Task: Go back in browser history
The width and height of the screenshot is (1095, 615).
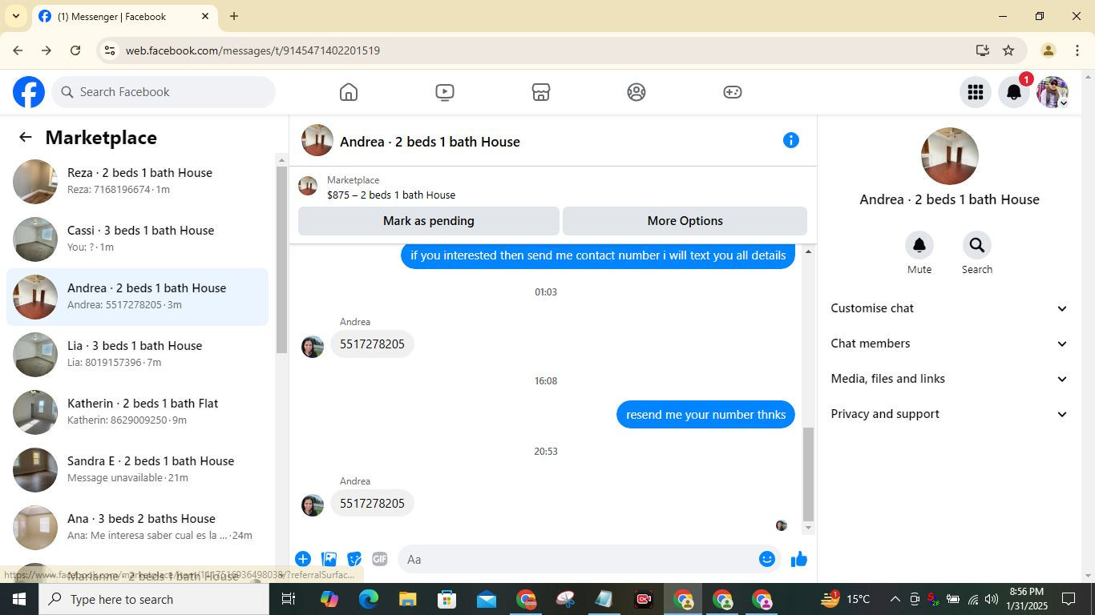Action: pos(18,50)
